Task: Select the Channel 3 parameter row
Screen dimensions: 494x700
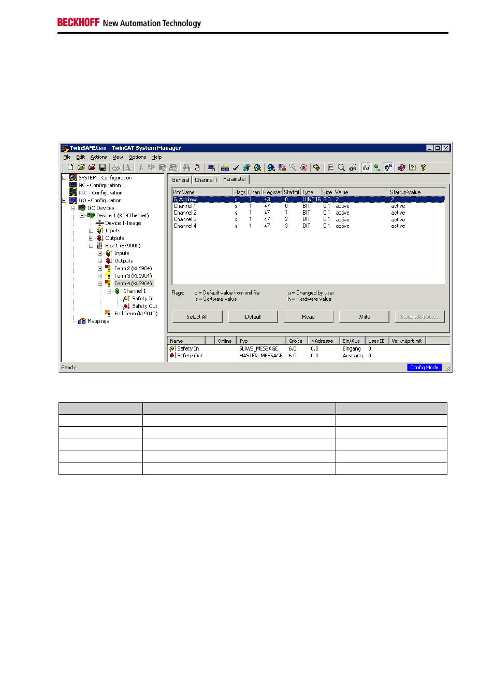Action: coord(309,219)
